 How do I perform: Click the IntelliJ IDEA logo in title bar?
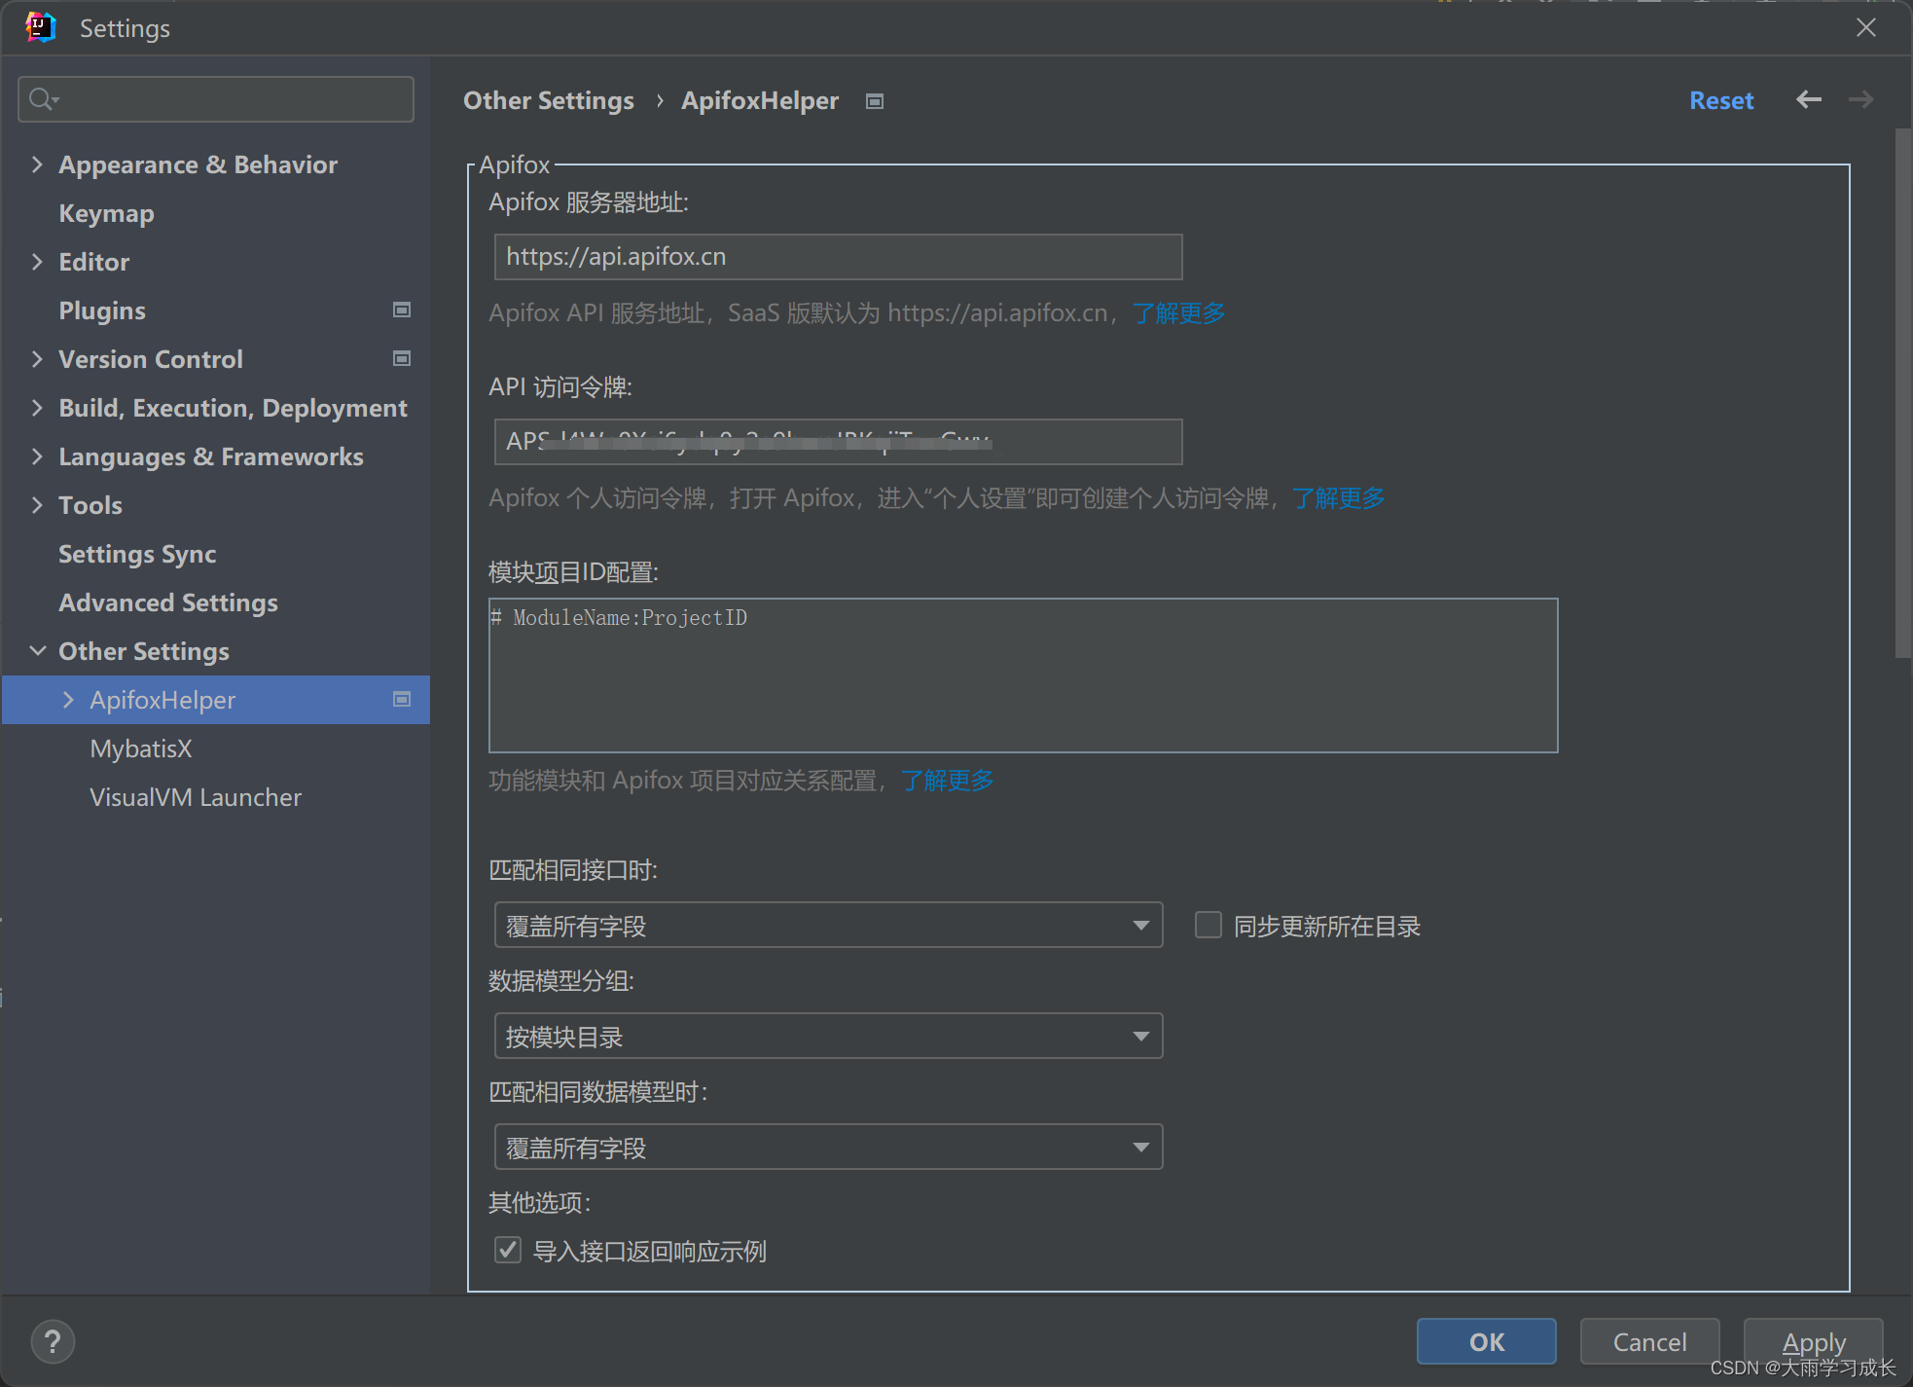click(40, 27)
